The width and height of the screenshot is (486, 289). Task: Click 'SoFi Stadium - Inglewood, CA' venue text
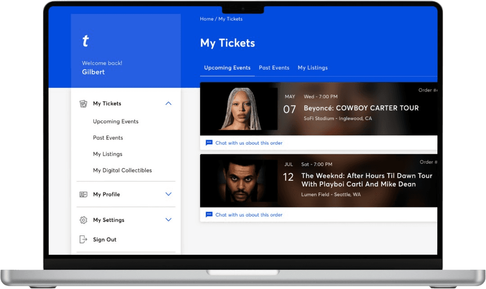pos(337,118)
